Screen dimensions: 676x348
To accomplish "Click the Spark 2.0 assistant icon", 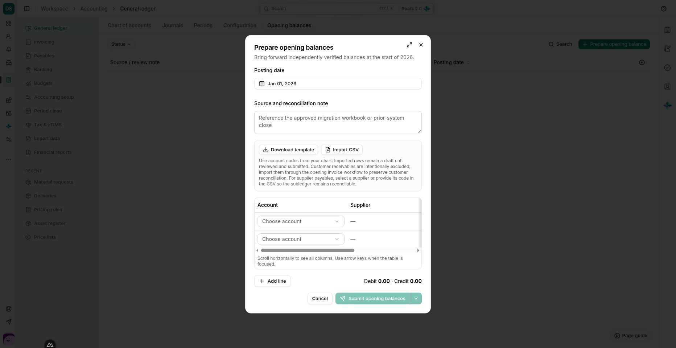I will point(427,9).
